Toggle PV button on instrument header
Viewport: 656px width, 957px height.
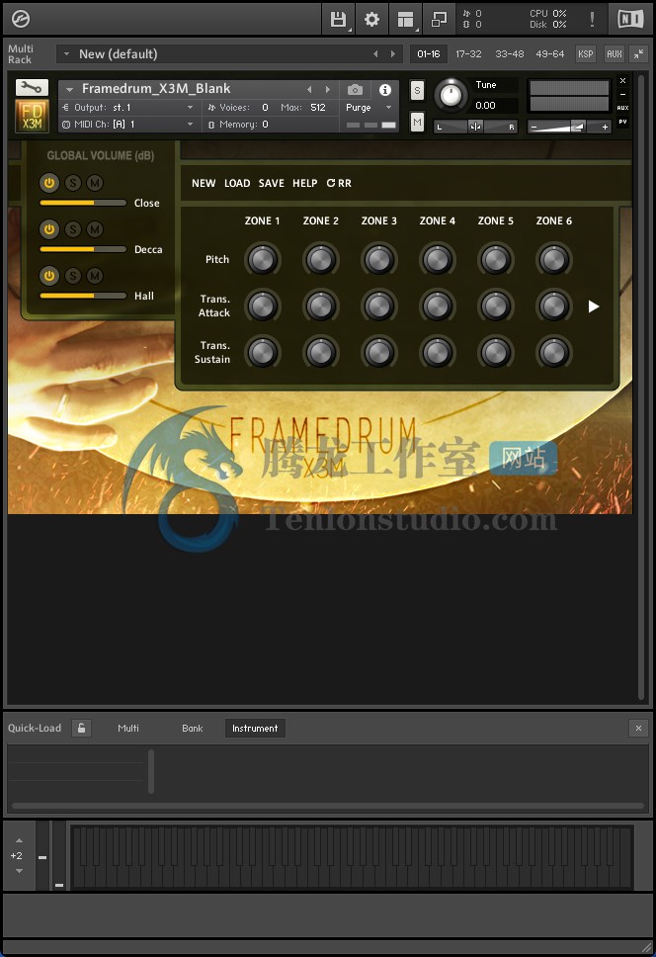[622, 122]
